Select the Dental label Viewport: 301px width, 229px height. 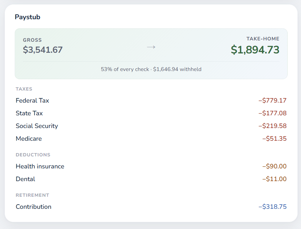click(25, 179)
